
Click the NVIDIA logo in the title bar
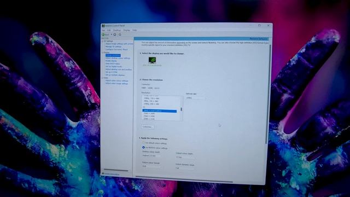pyautogui.click(x=103, y=26)
